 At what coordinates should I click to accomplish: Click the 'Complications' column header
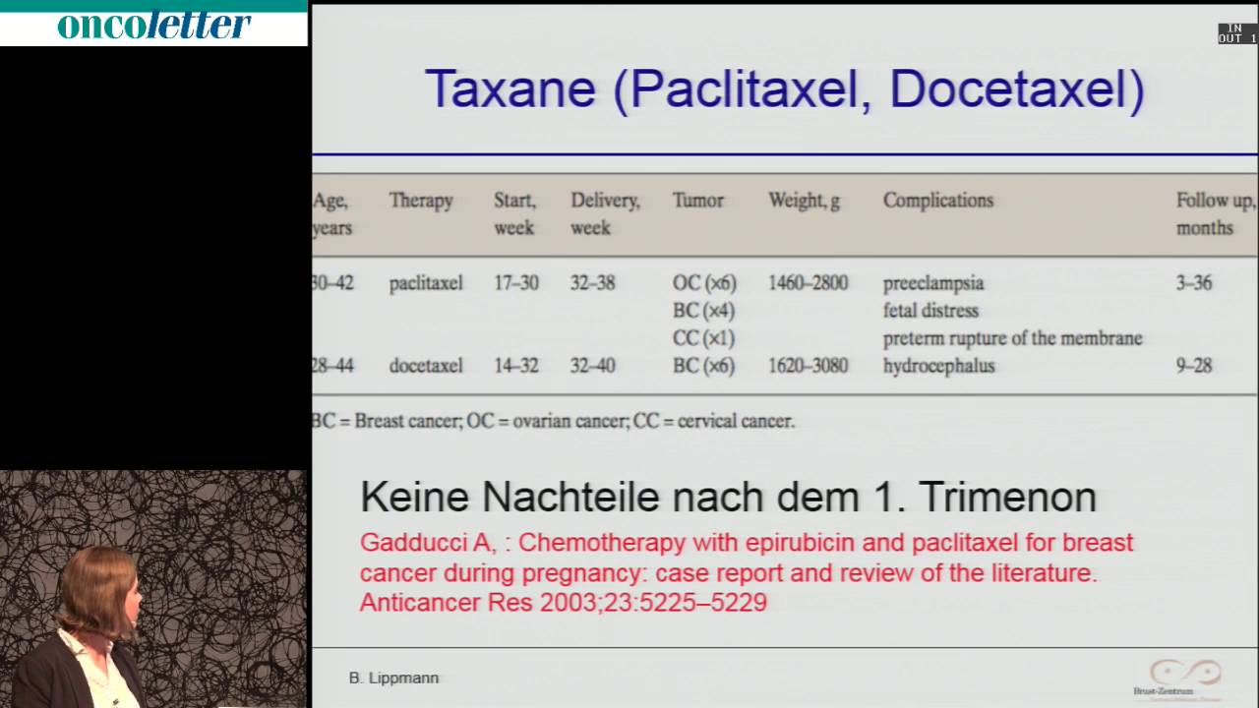(938, 201)
